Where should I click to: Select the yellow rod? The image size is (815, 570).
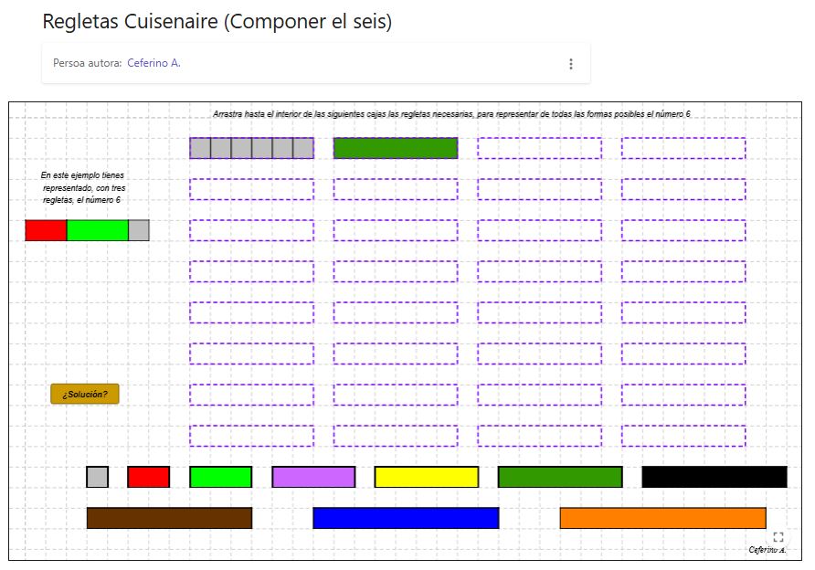coord(426,477)
